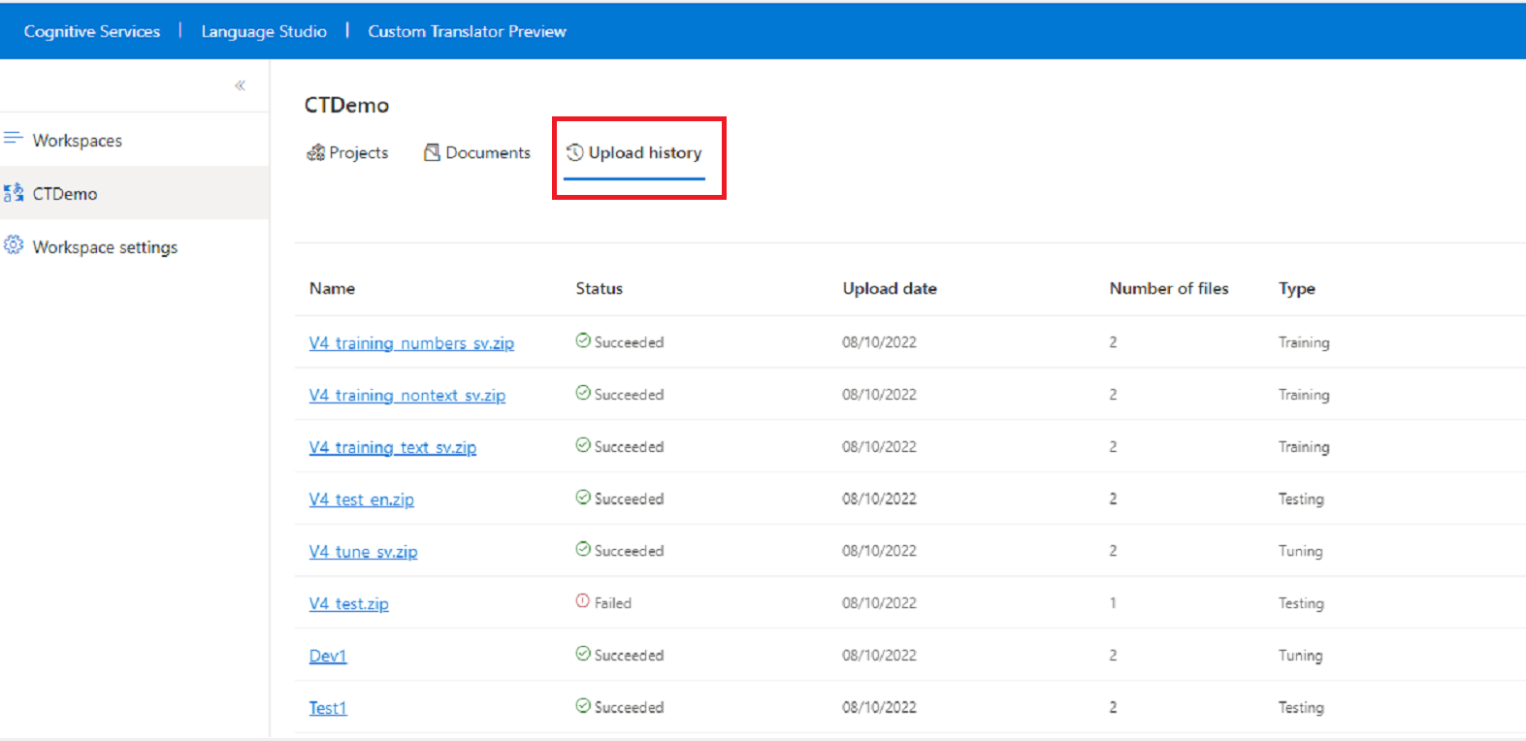This screenshot has height=741, width=1526.
Task: Click the Name column header
Action: [x=332, y=288]
